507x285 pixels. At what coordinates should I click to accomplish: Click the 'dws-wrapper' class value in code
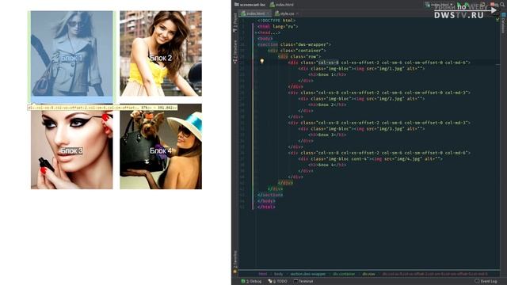314,44
